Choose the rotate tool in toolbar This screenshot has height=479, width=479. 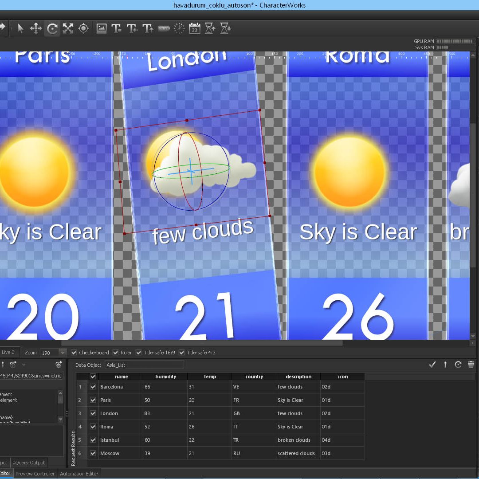52,29
